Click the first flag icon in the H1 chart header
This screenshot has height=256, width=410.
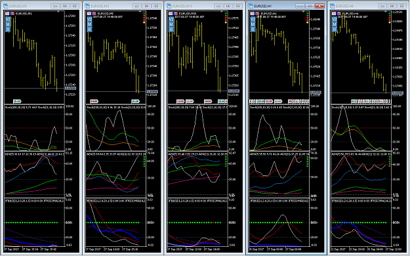pos(252,13)
